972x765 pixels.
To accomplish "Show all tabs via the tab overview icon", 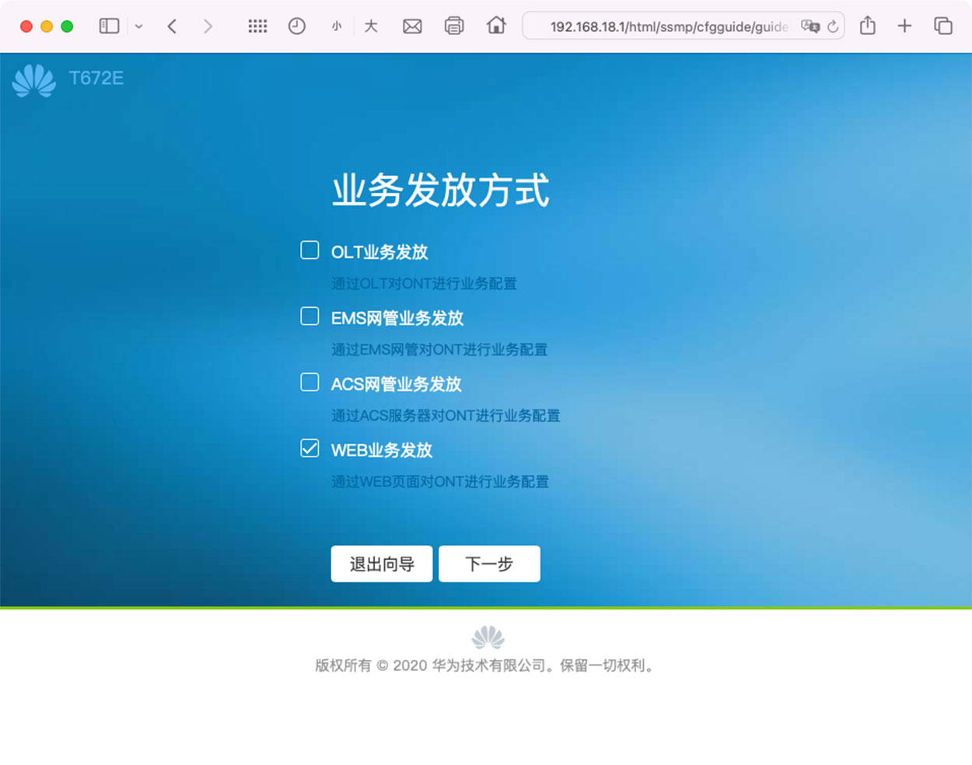I will (942, 26).
